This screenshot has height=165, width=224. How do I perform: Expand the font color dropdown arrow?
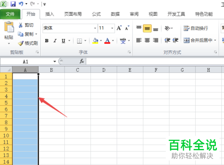[x=113, y=40]
